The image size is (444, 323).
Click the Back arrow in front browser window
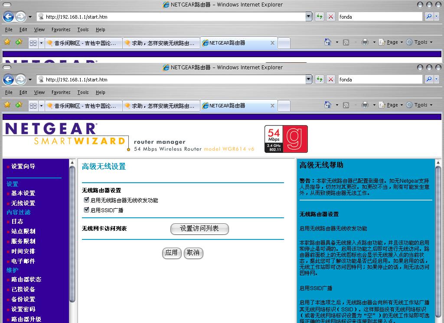point(8,80)
